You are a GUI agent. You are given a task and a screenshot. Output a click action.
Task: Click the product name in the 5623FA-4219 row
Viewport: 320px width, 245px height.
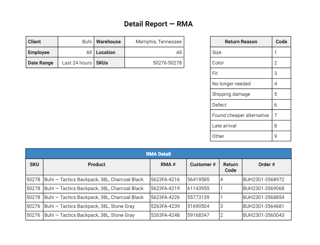94,189
